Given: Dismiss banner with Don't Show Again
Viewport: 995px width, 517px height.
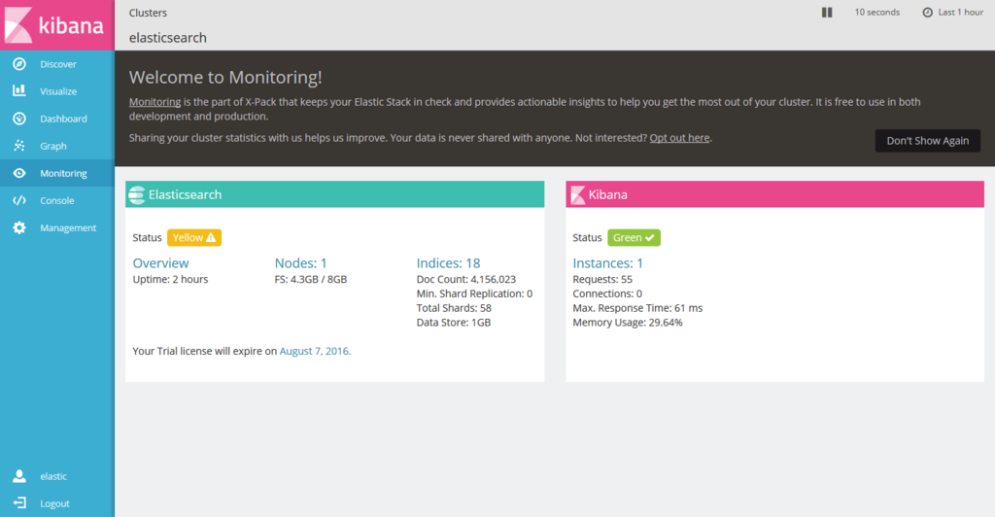Looking at the screenshot, I should [x=928, y=141].
